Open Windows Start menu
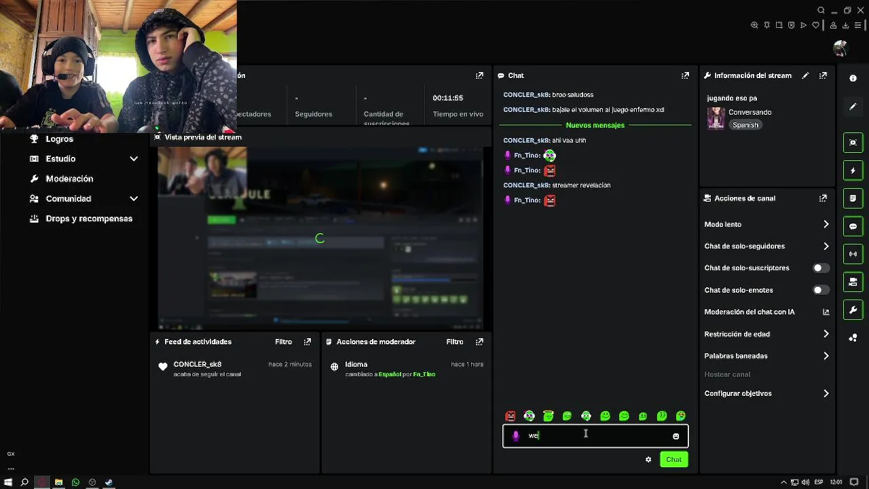This screenshot has height=489, width=869. coord(7,482)
